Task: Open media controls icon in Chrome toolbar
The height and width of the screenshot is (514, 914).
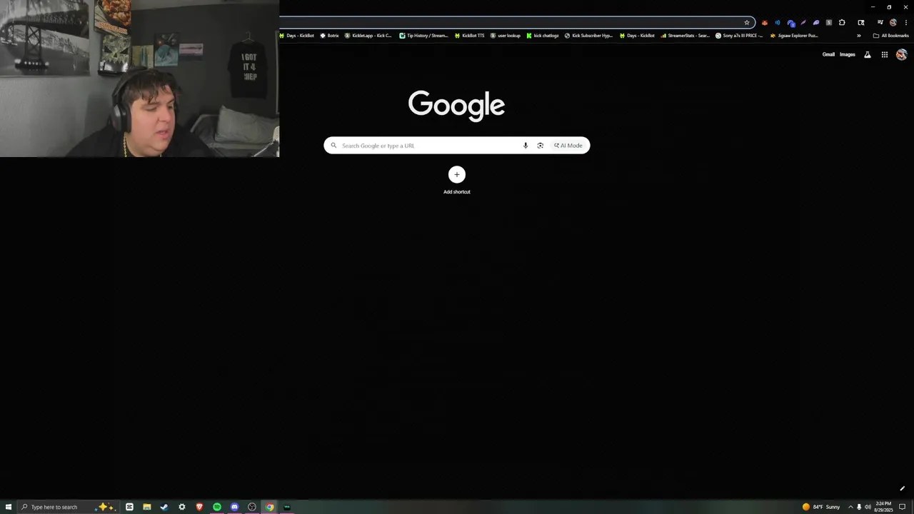Action: coord(880,22)
